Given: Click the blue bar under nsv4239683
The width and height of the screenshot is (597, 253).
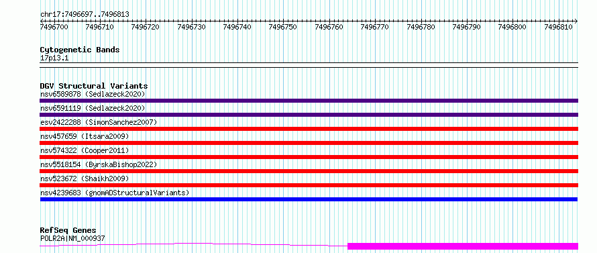Looking at the screenshot, I should [x=309, y=199].
